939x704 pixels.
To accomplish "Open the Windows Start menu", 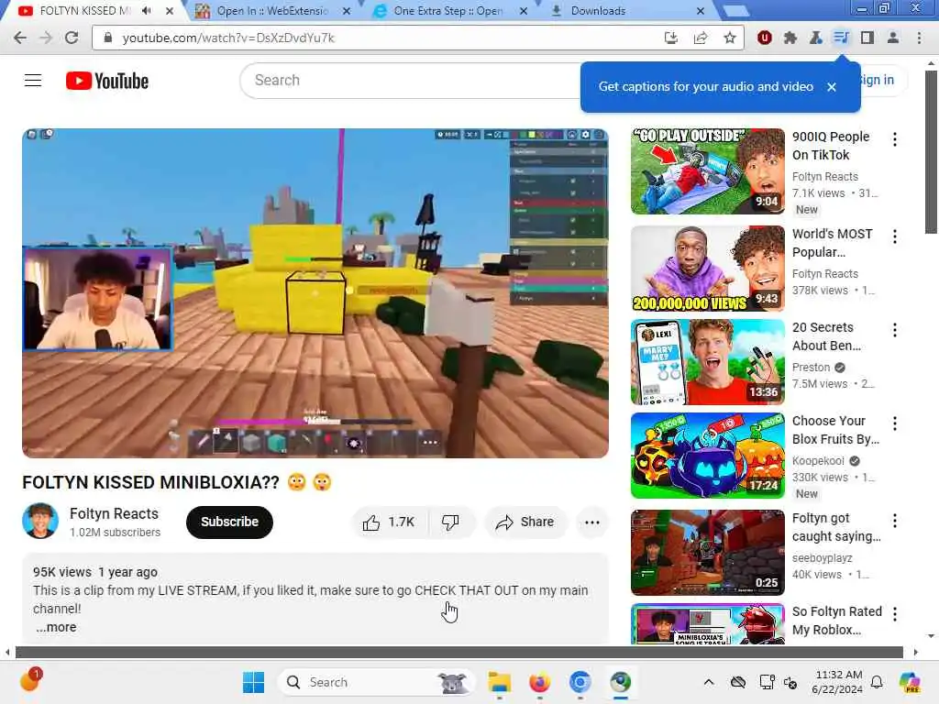I will (x=253, y=682).
